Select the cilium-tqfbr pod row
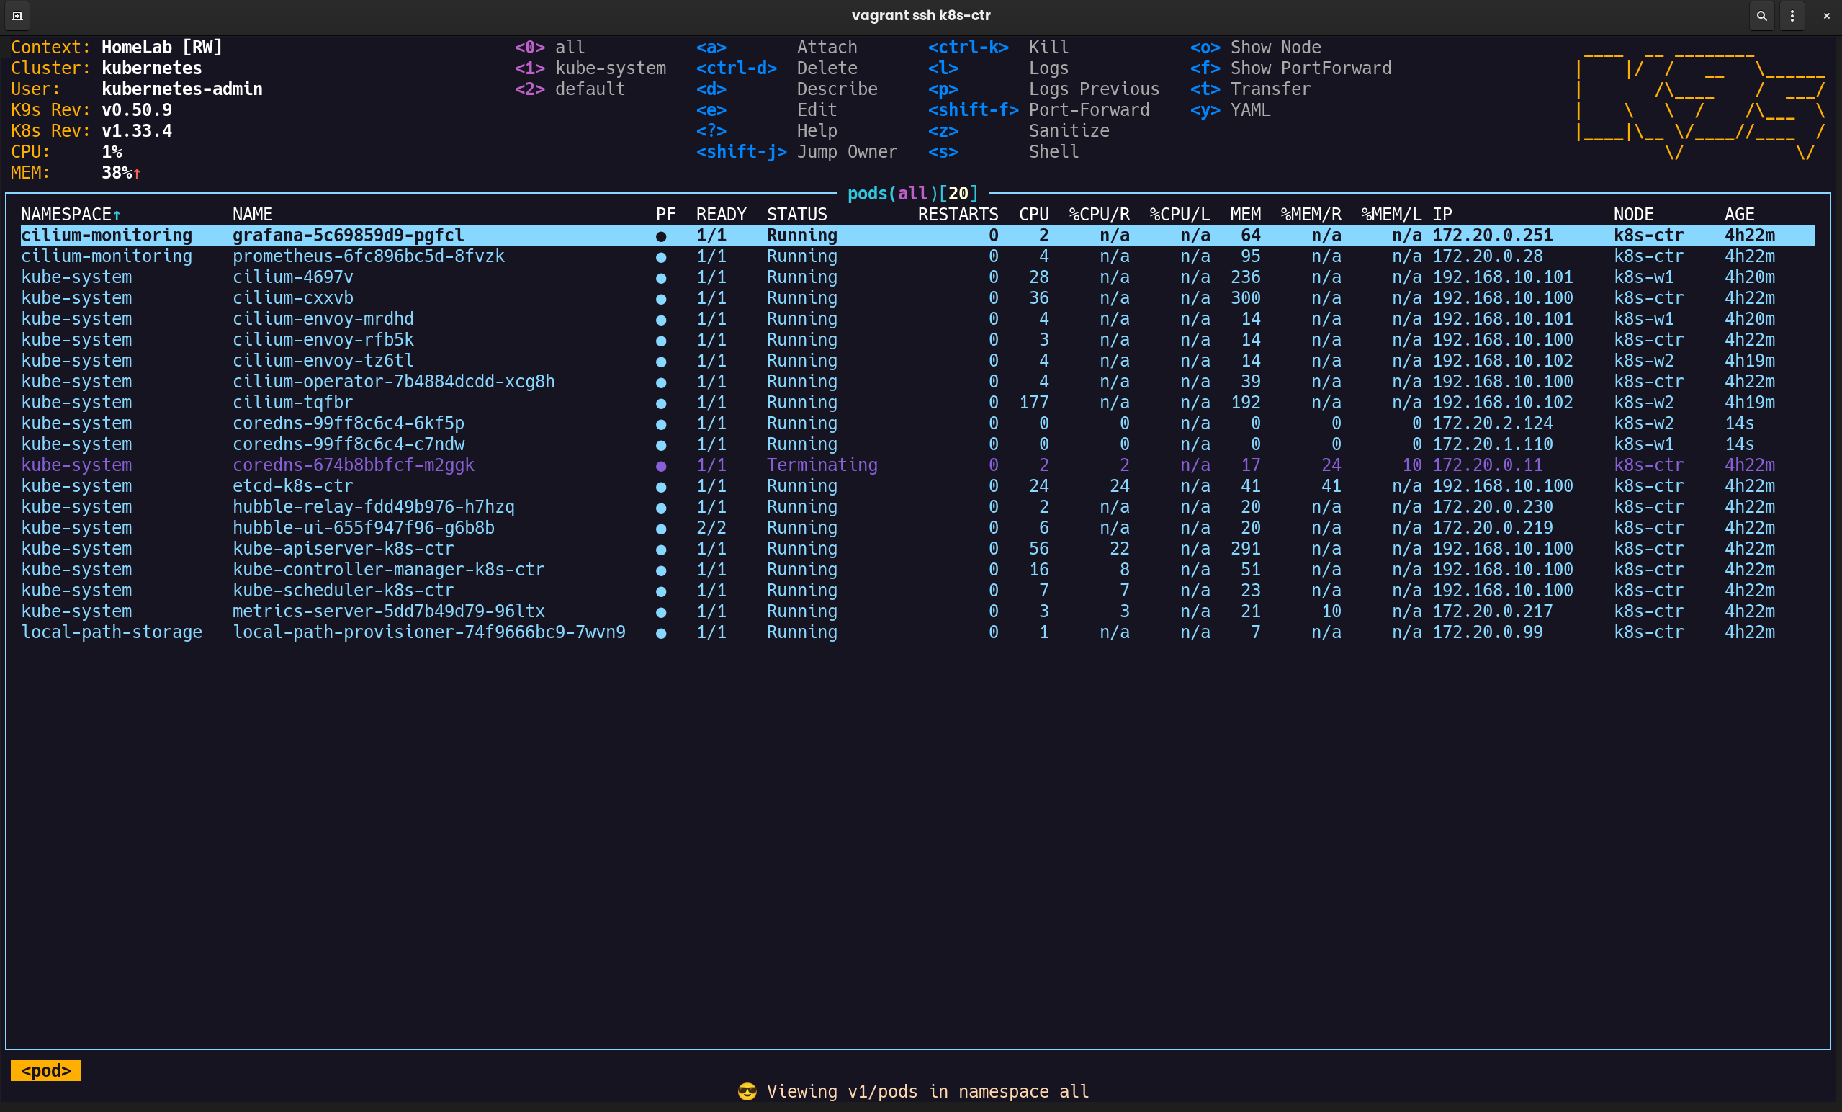 pyautogui.click(x=918, y=403)
